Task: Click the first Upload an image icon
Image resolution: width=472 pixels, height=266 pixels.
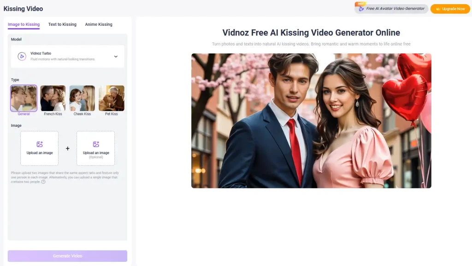Action: pos(39,144)
